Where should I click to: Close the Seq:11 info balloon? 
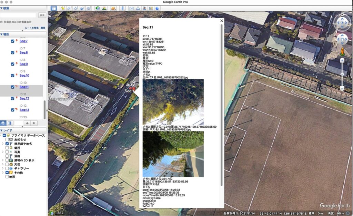222,21
